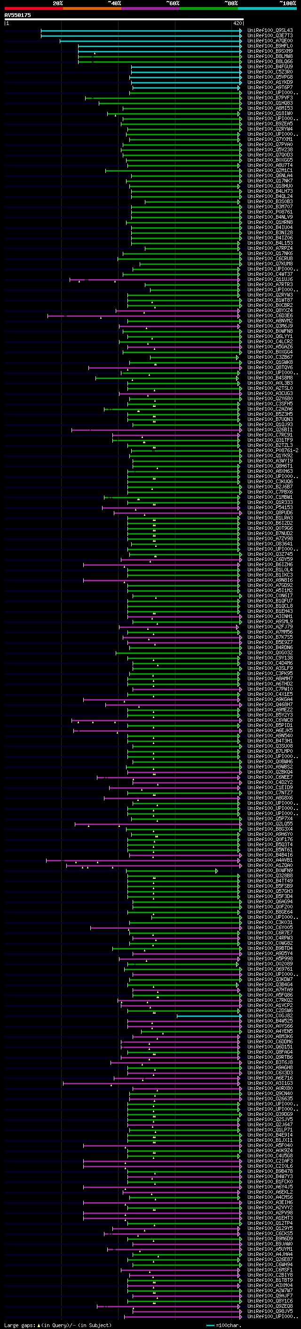Select the UniRef100_Q2Y680 label
Image resolution: width=301 pixels, height=1329 pixels.
pos(270,398)
